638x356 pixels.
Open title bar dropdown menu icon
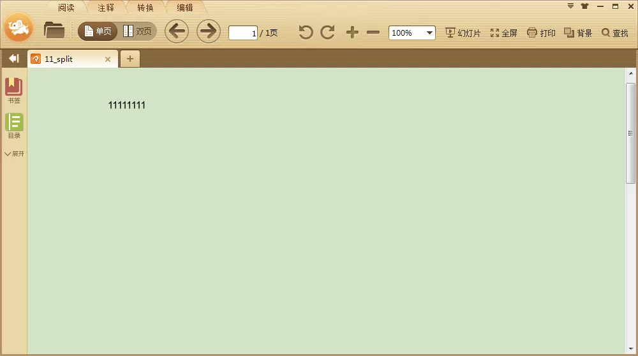570,6
